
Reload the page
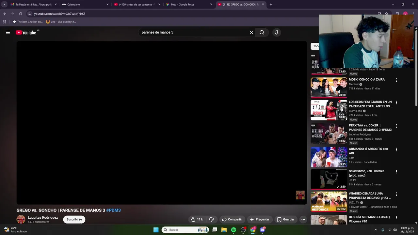pos(20,14)
